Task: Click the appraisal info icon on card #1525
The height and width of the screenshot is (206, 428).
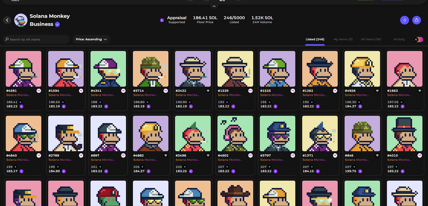Action: tap(276, 106)
